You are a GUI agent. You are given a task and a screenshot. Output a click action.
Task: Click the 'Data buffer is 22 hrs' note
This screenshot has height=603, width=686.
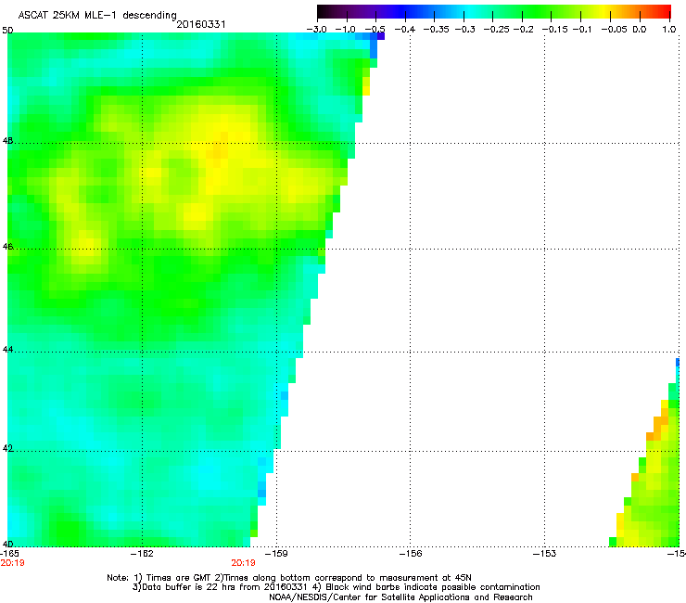point(336,587)
